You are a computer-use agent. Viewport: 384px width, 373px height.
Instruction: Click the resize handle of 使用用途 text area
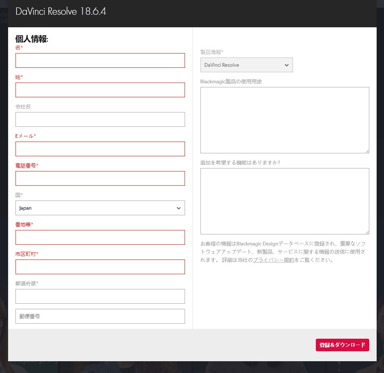pyautogui.click(x=367, y=151)
